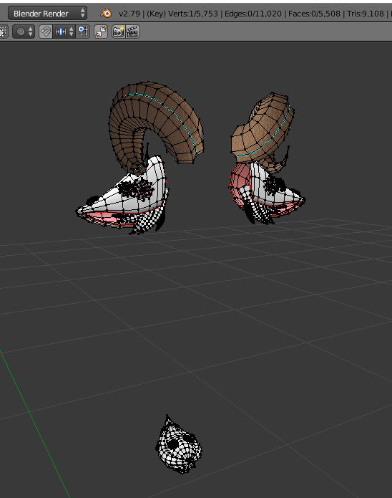Click the Verts:1/5,753 statistic text
Viewport: 392px width, 498px height.
click(x=193, y=14)
